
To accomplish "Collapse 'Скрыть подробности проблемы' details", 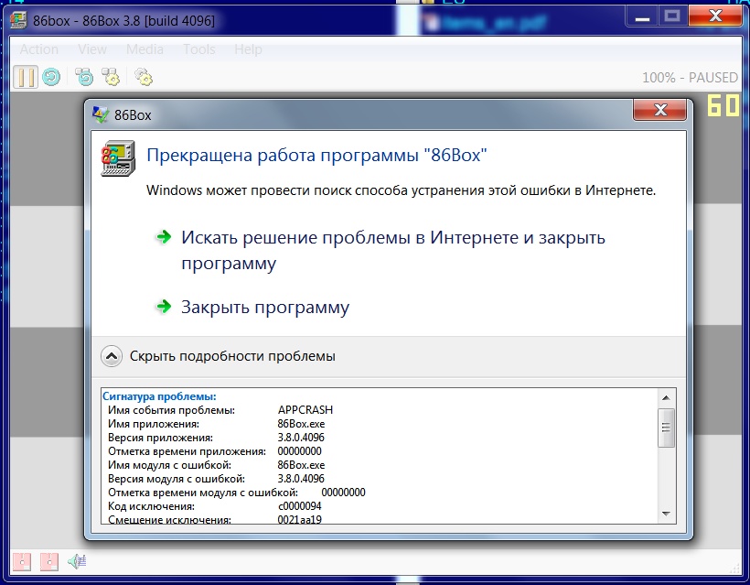I will pos(218,356).
